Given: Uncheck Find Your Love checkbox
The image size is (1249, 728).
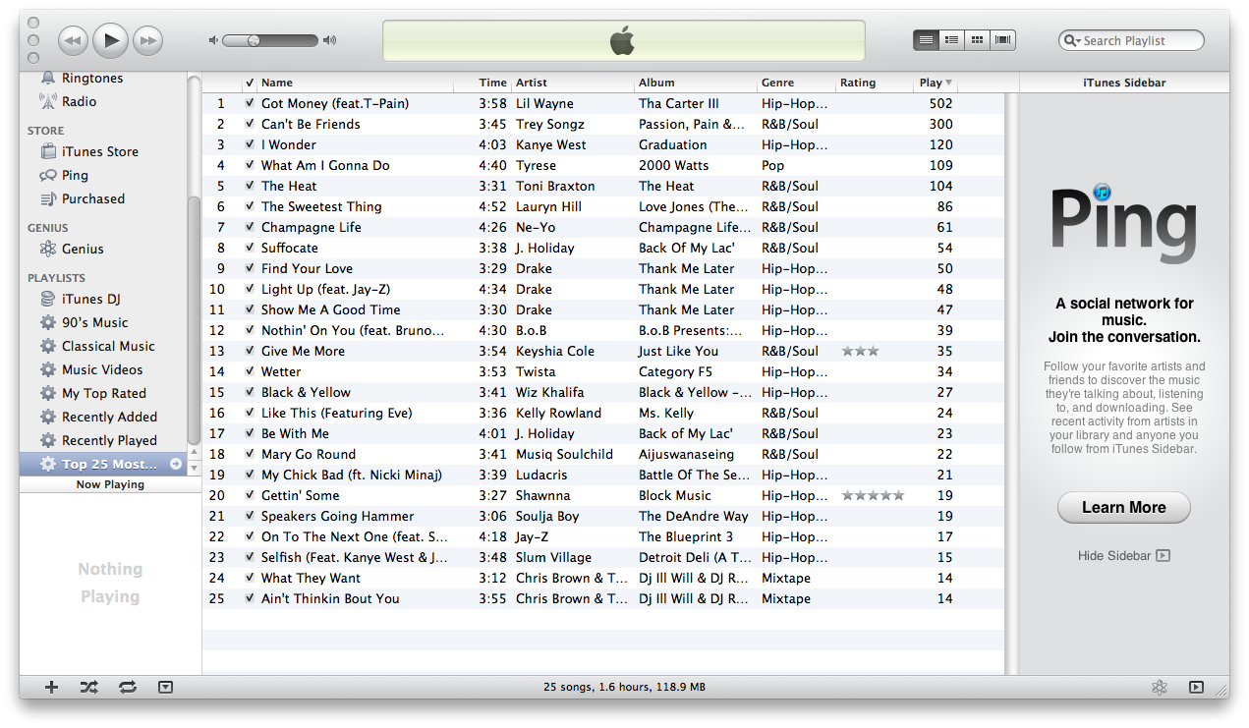Looking at the screenshot, I should [x=250, y=268].
